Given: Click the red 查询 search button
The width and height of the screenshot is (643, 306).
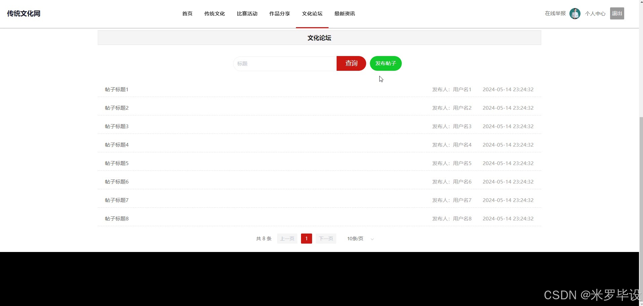Looking at the screenshot, I should coord(351,63).
